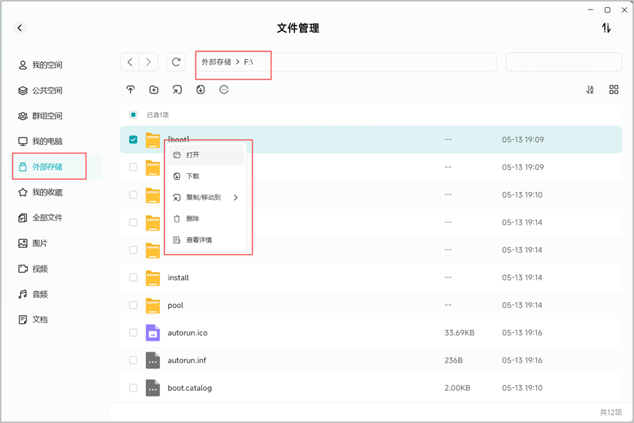Viewport: 634px width, 423px height.
Task: Click the new folder icon
Action: tap(154, 90)
